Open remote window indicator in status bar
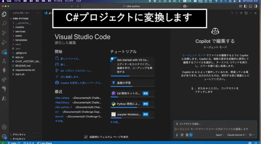Image resolution: width=261 pixels, height=144 pixels. (3, 143)
